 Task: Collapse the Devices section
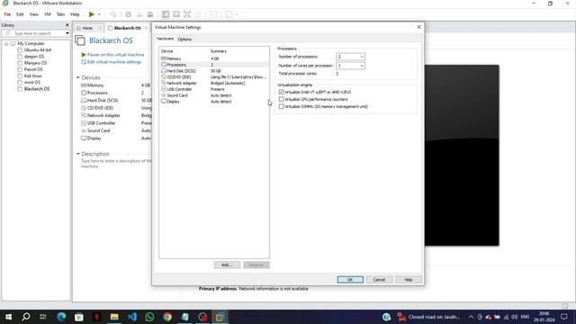tap(78, 77)
